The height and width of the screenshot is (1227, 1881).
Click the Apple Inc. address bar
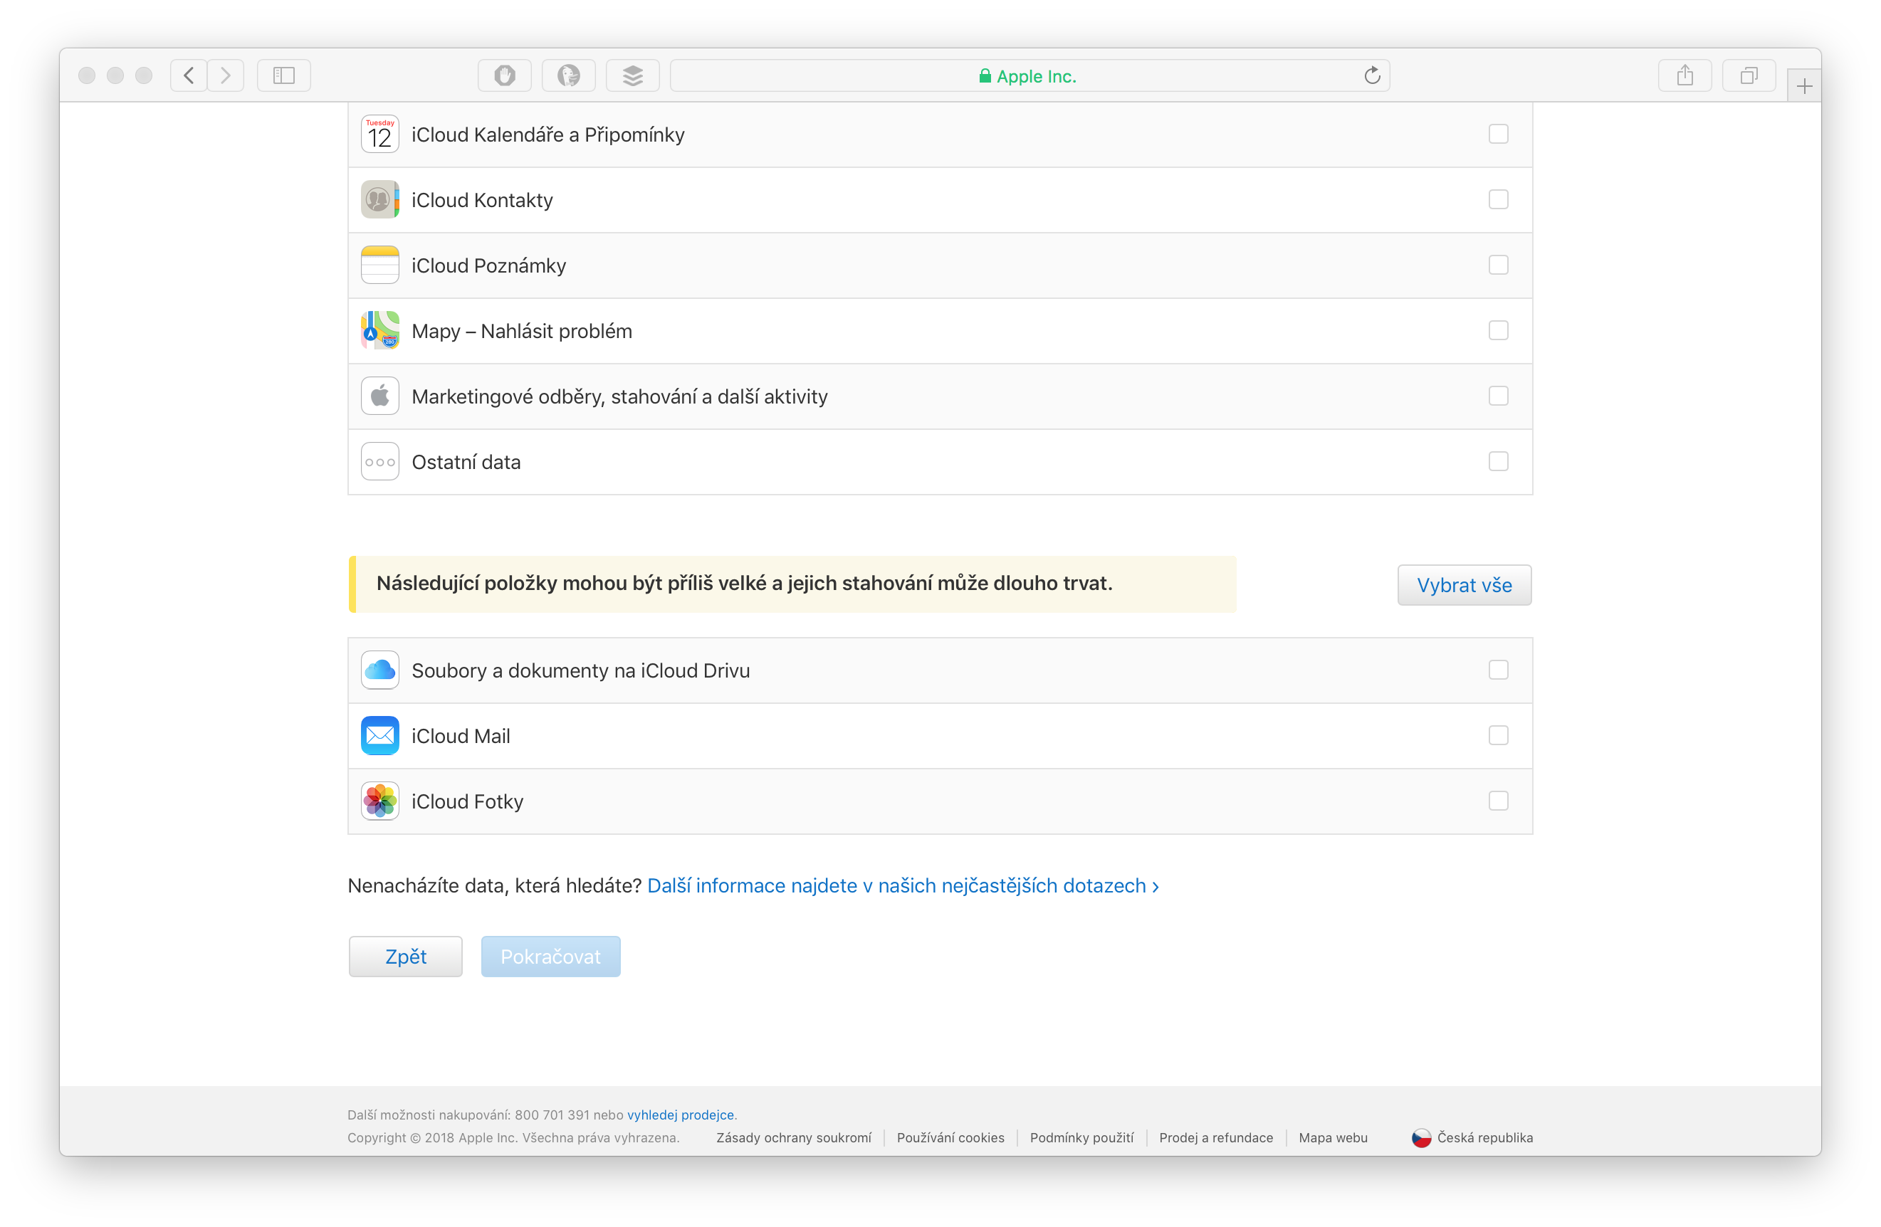(x=1029, y=76)
